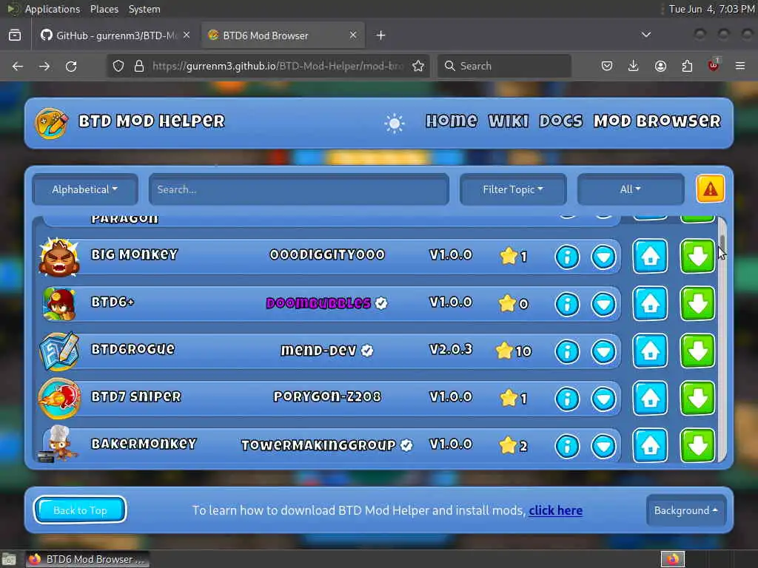Expand details arrow for Big Monkey mod
758x568 pixels.
[604, 257]
